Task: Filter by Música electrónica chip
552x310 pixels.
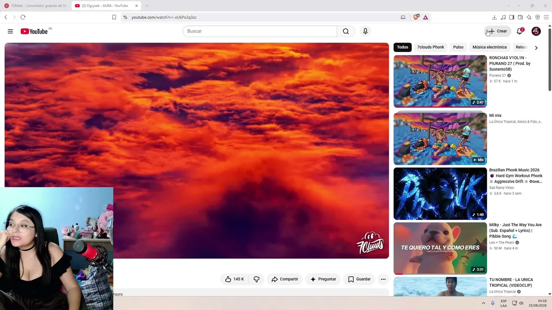Action: (x=489, y=47)
